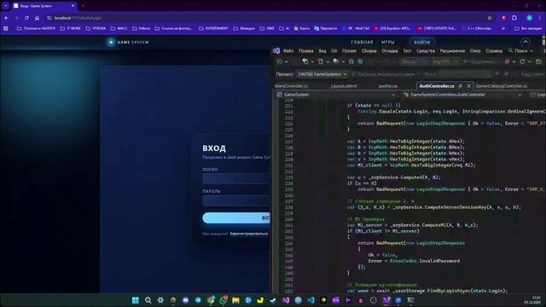Open the apps grid in bookmarks bar
Viewport: 546px width, 307px height.
pyautogui.click(x=6, y=28)
